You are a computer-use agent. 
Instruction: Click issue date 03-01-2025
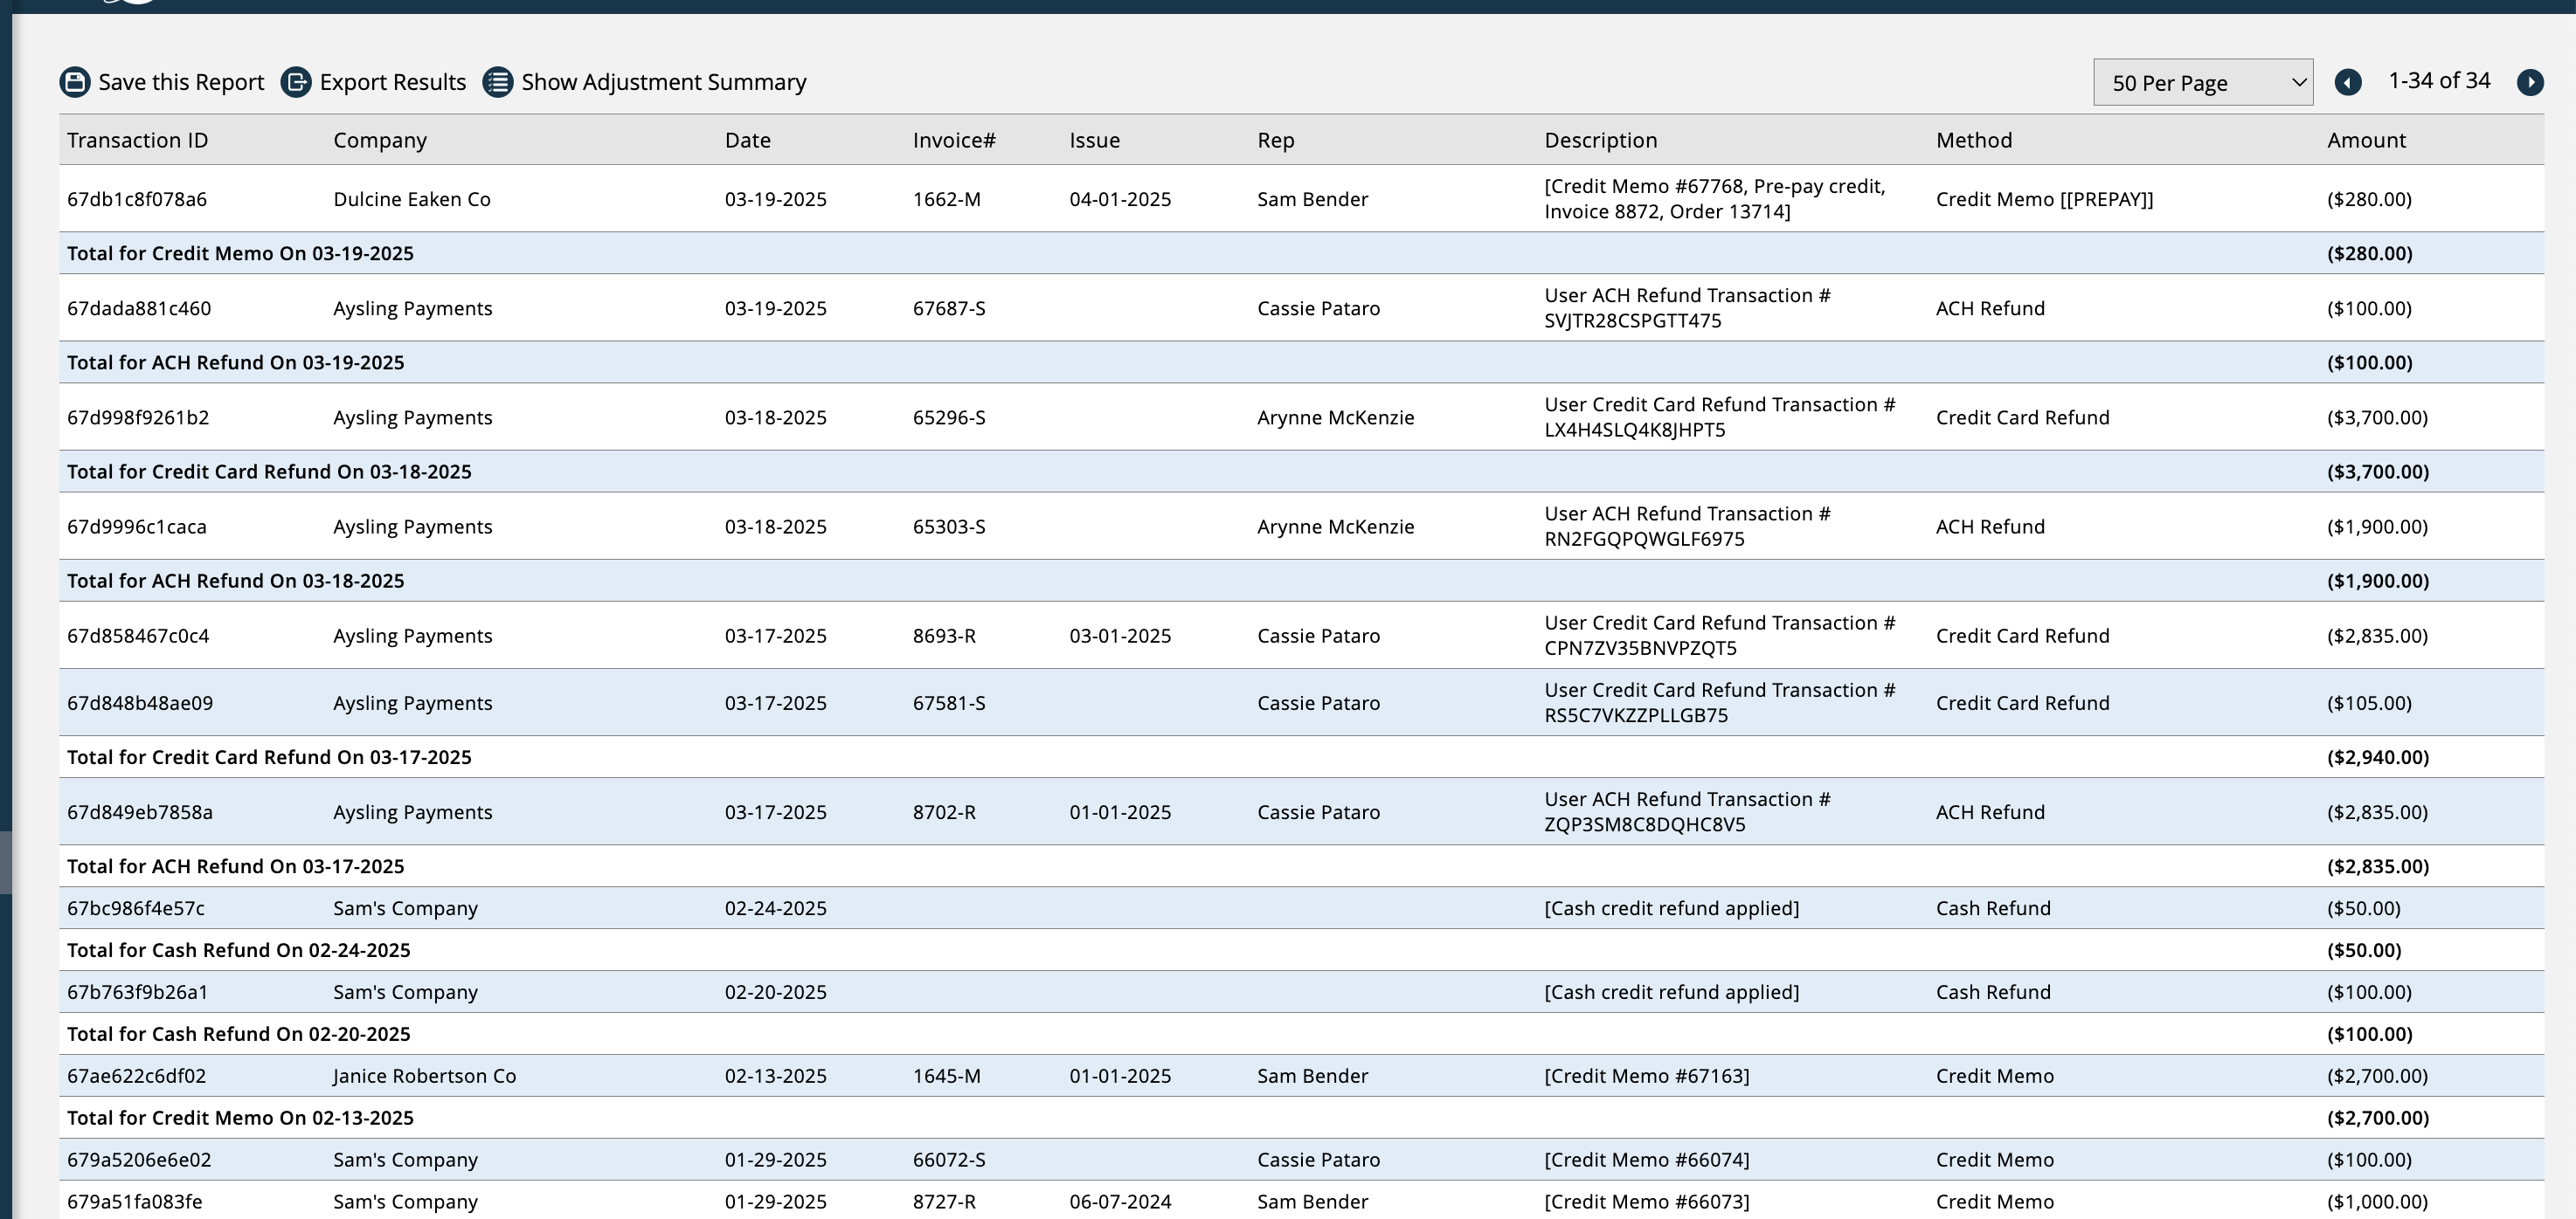(x=1120, y=635)
